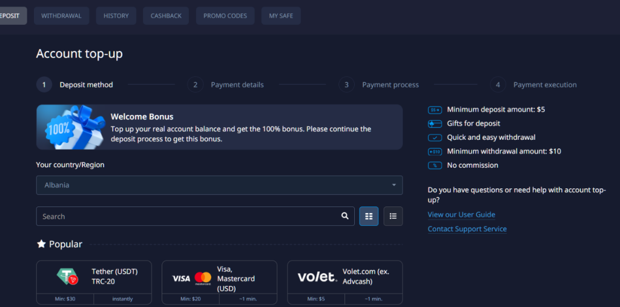The height and width of the screenshot is (307, 620).
Task: Click the No commission percent icon
Action: [x=435, y=165]
